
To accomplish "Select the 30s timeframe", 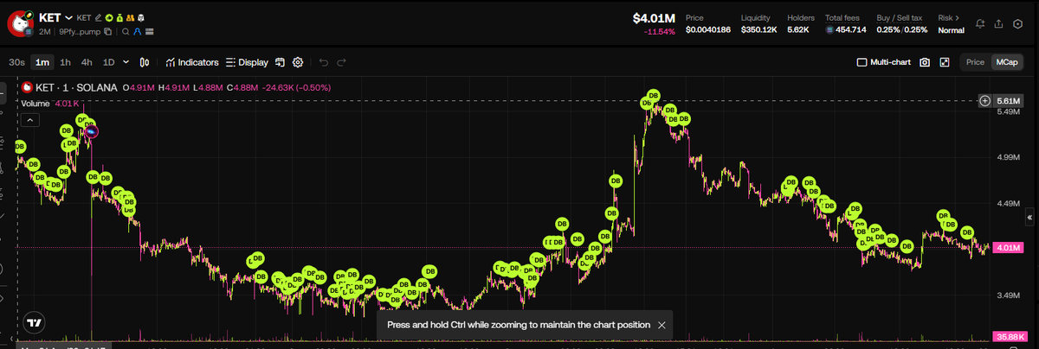I will (16, 62).
